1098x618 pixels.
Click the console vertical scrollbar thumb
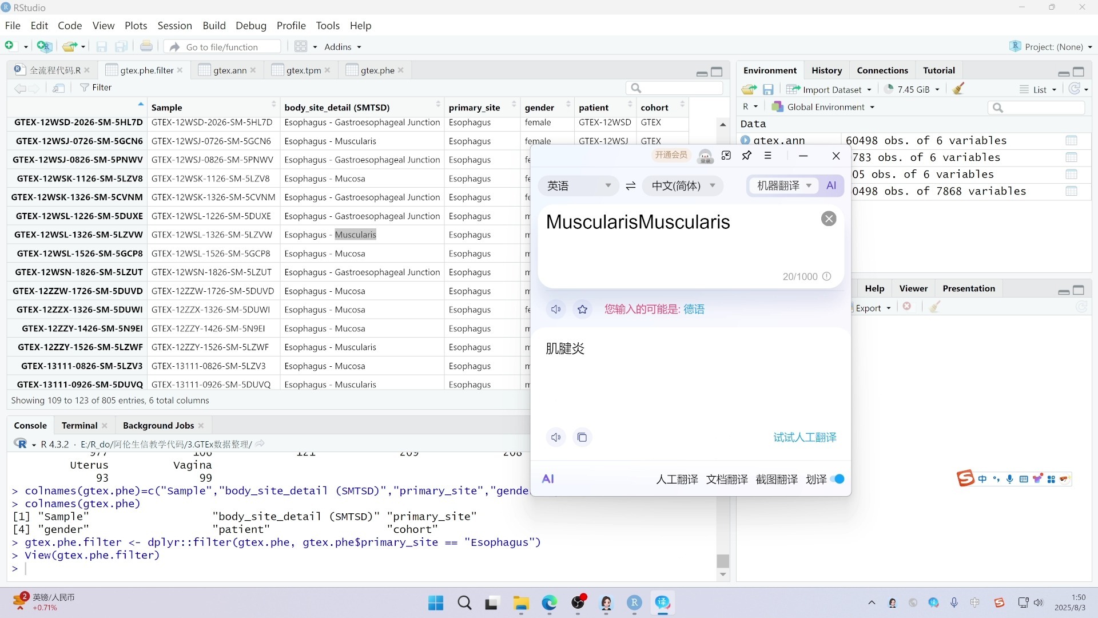[723, 561]
